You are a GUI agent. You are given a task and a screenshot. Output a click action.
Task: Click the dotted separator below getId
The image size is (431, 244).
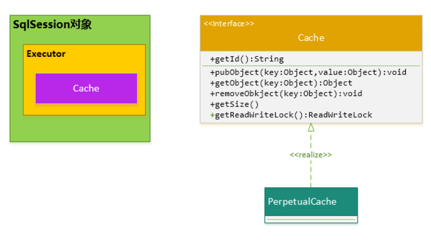tap(311, 66)
